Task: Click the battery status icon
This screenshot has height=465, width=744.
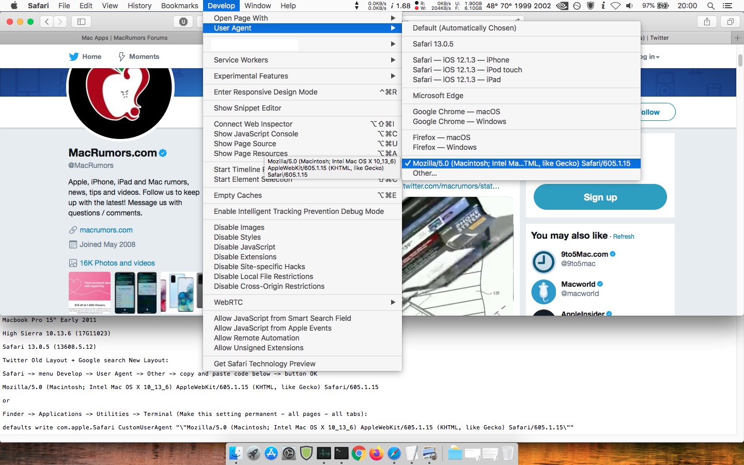Action: point(663,6)
